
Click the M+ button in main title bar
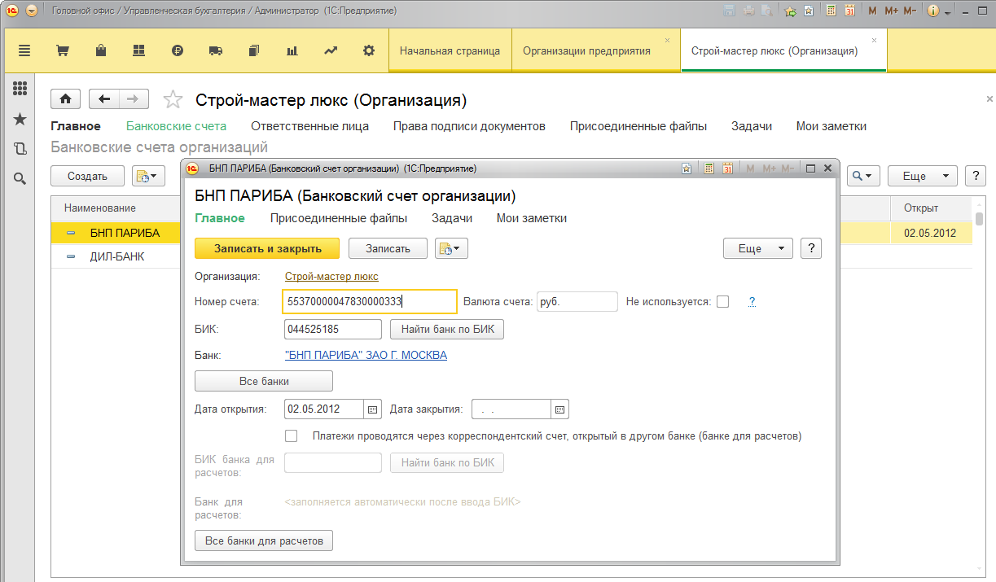(891, 11)
